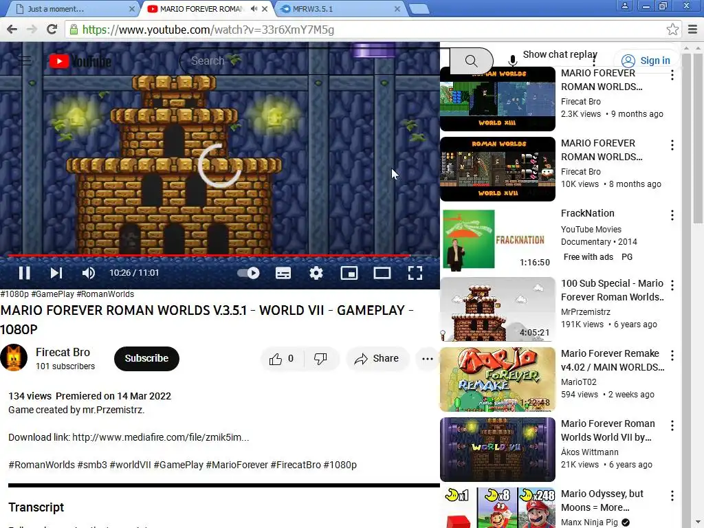Open the World XIII video thumbnail
The image size is (704, 528).
[498, 99]
